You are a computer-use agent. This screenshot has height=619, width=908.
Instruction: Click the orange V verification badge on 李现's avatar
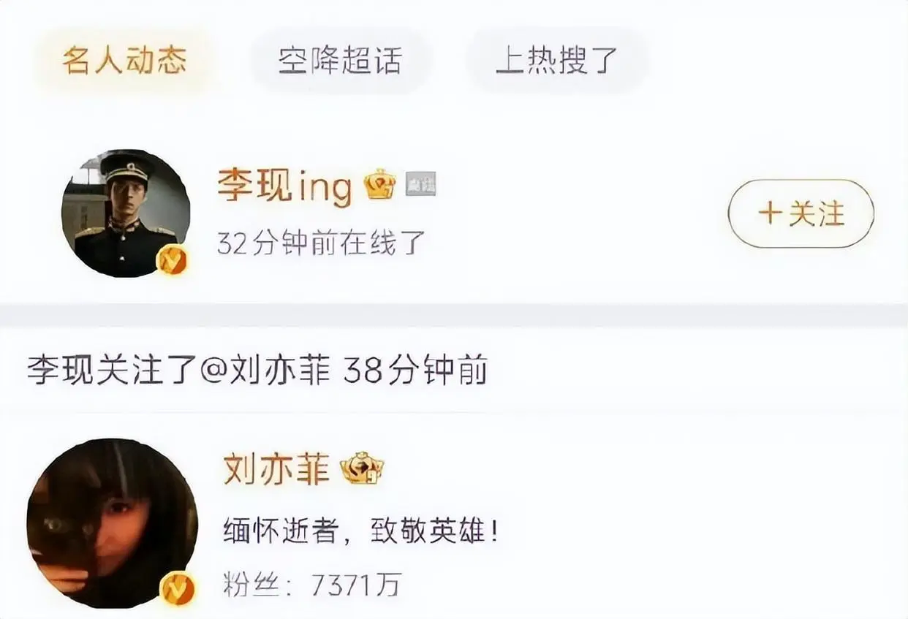click(173, 259)
